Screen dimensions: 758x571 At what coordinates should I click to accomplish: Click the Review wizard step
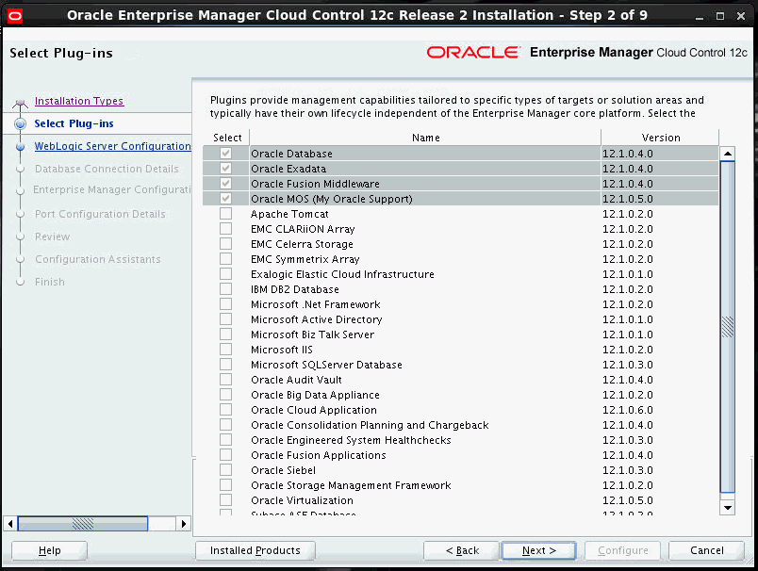[x=52, y=237]
